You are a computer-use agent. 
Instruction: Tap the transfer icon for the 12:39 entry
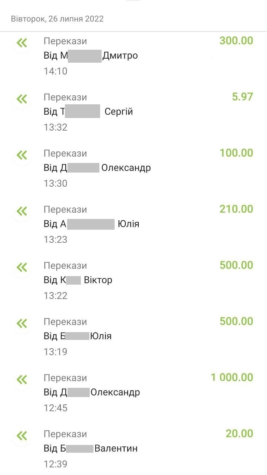point(22,435)
